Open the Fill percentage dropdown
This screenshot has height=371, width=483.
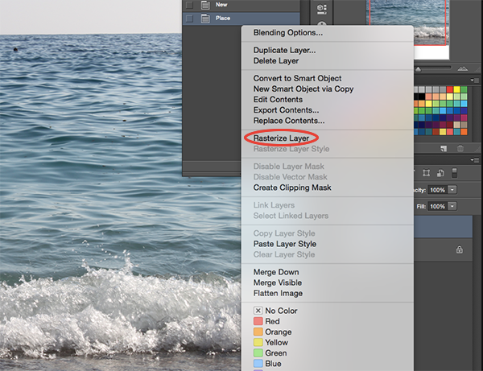[x=452, y=206]
